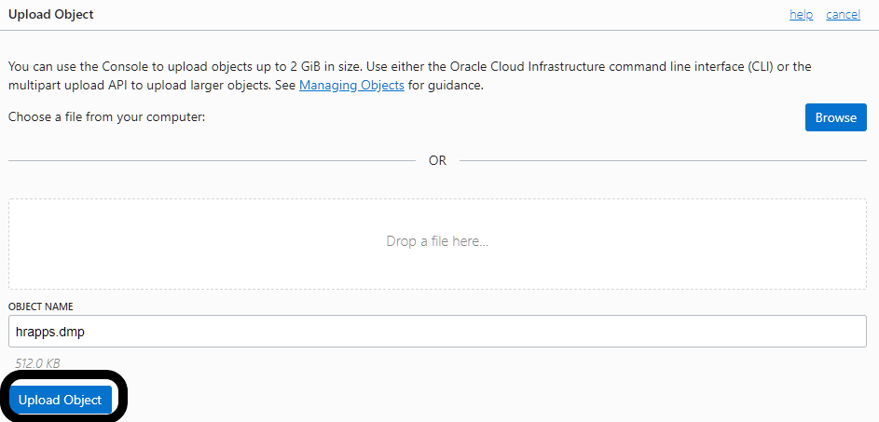This screenshot has height=422, width=879.
Task: Click the Upload Object dialog title
Action: tap(51, 15)
